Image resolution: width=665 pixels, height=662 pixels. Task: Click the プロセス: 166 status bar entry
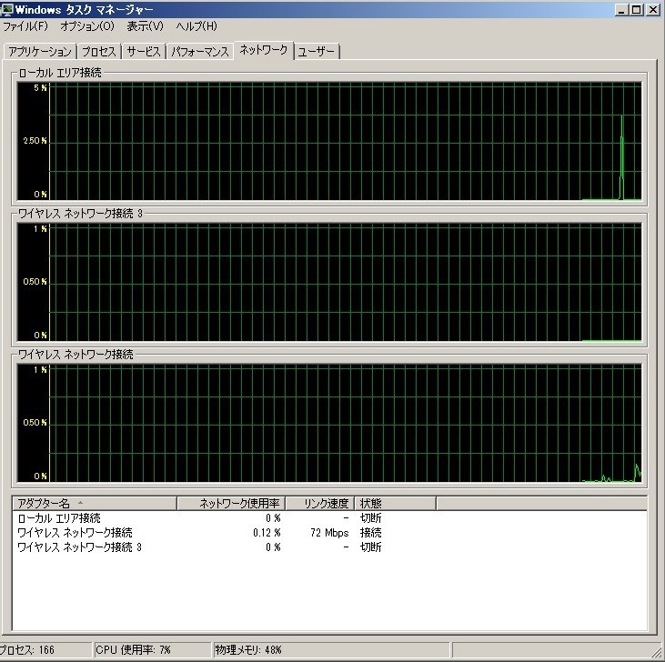click(x=45, y=649)
